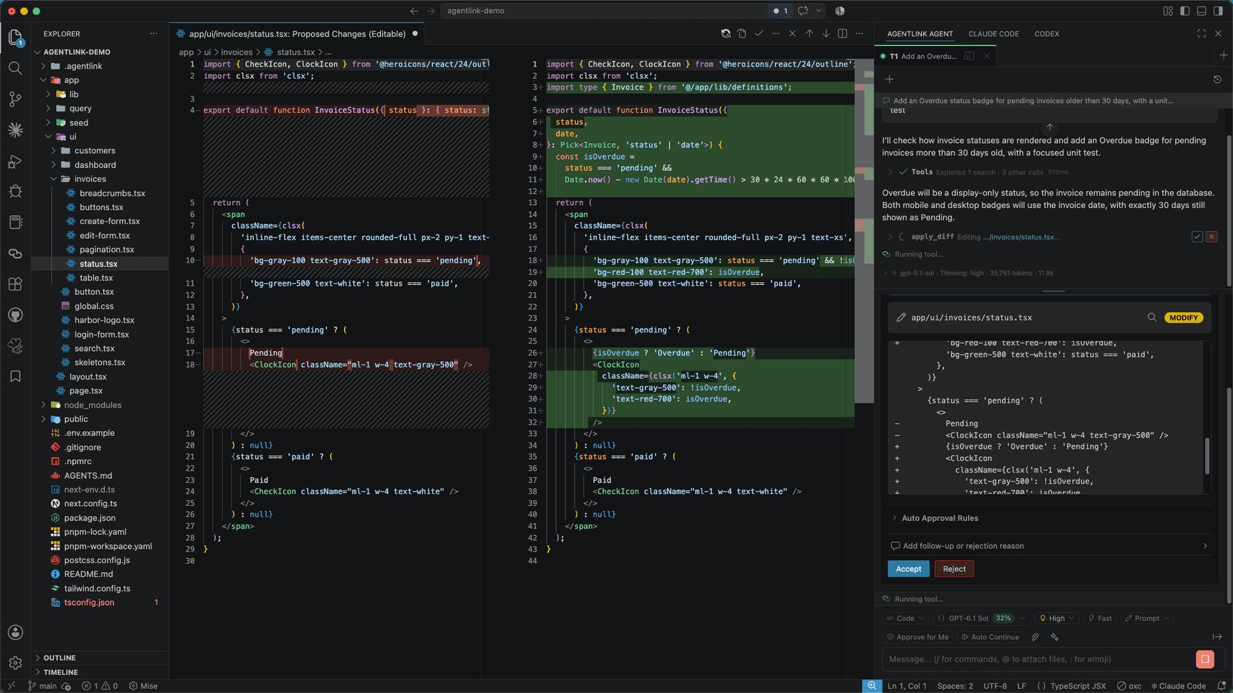Click the search icon beside status.tsx card

1152,317
